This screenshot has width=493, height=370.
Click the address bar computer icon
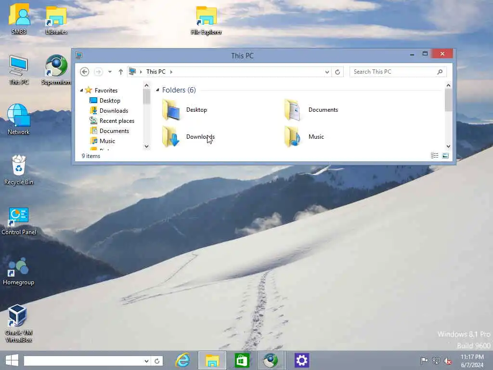click(x=132, y=72)
